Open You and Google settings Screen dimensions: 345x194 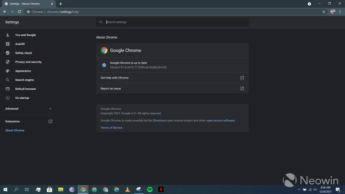tap(25, 35)
